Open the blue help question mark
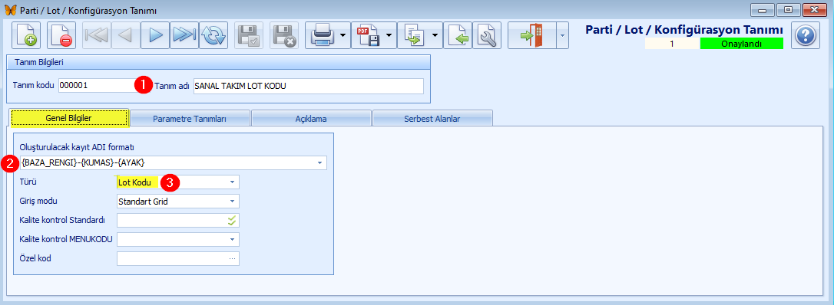This screenshot has width=834, height=305. click(x=806, y=35)
